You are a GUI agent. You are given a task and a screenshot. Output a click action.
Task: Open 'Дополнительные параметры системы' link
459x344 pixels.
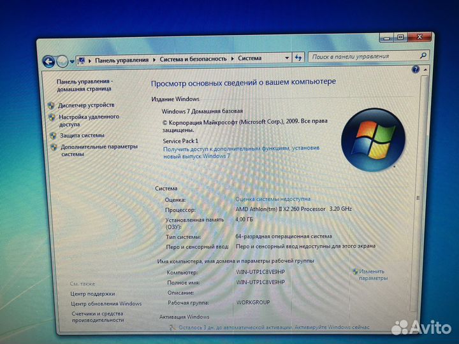(99, 150)
